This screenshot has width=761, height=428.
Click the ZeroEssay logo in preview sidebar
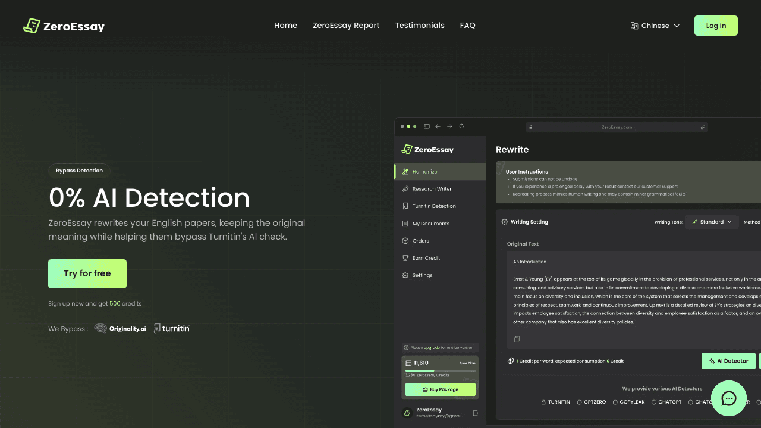click(x=427, y=149)
